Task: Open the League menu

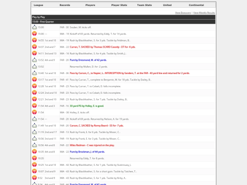Action: coord(38,5)
